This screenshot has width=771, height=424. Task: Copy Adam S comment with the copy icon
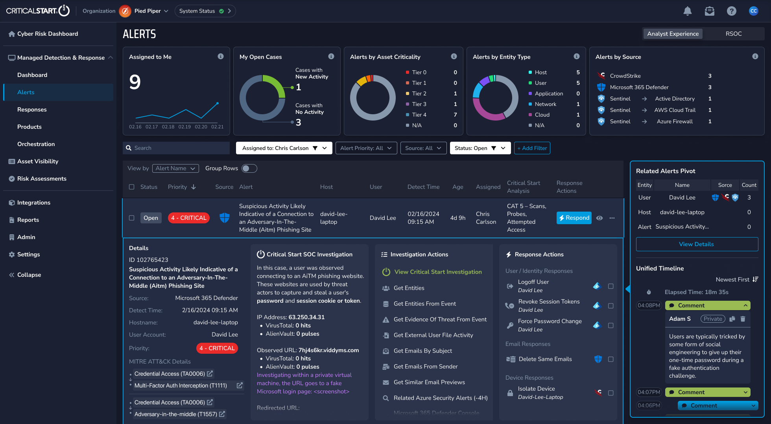(x=732, y=319)
